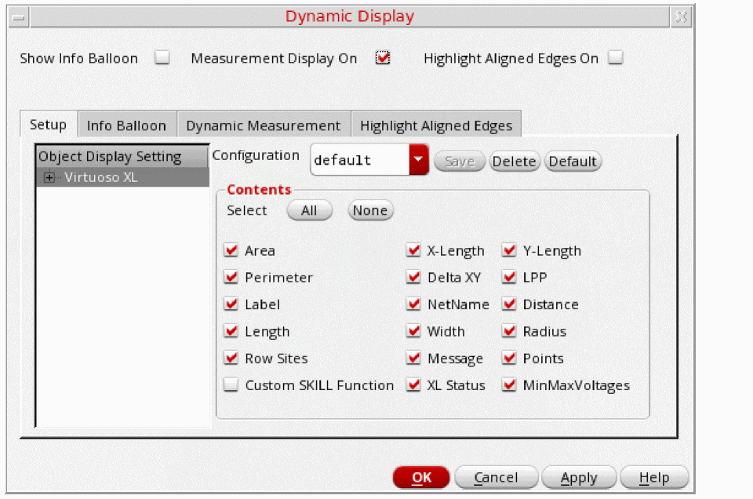Image resolution: width=753 pixels, height=499 pixels.
Task: Enable the Show Info Balloon checkbox
Action: 162,58
